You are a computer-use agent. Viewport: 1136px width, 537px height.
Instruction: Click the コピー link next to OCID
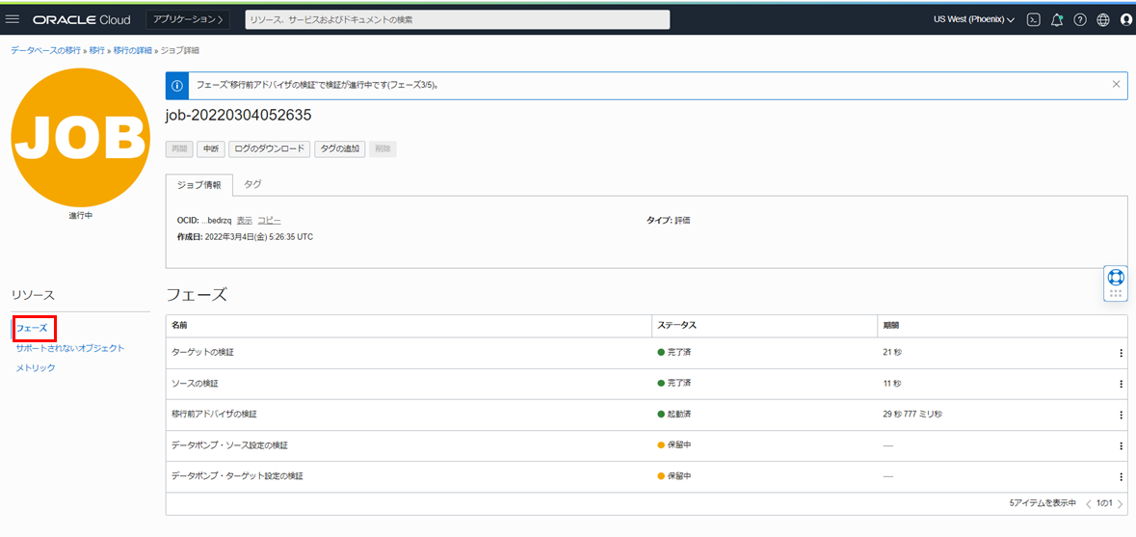pyautogui.click(x=269, y=220)
